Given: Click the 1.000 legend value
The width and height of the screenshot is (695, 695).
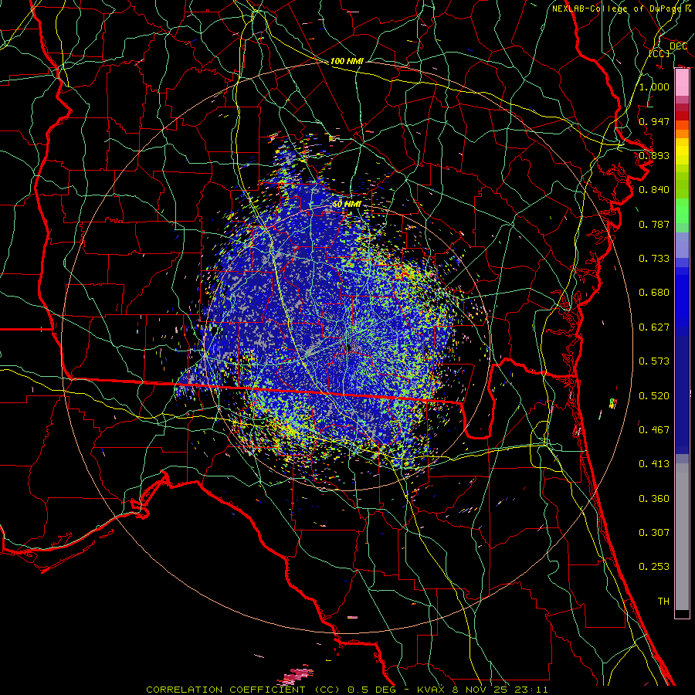Looking at the screenshot, I should click(654, 86).
